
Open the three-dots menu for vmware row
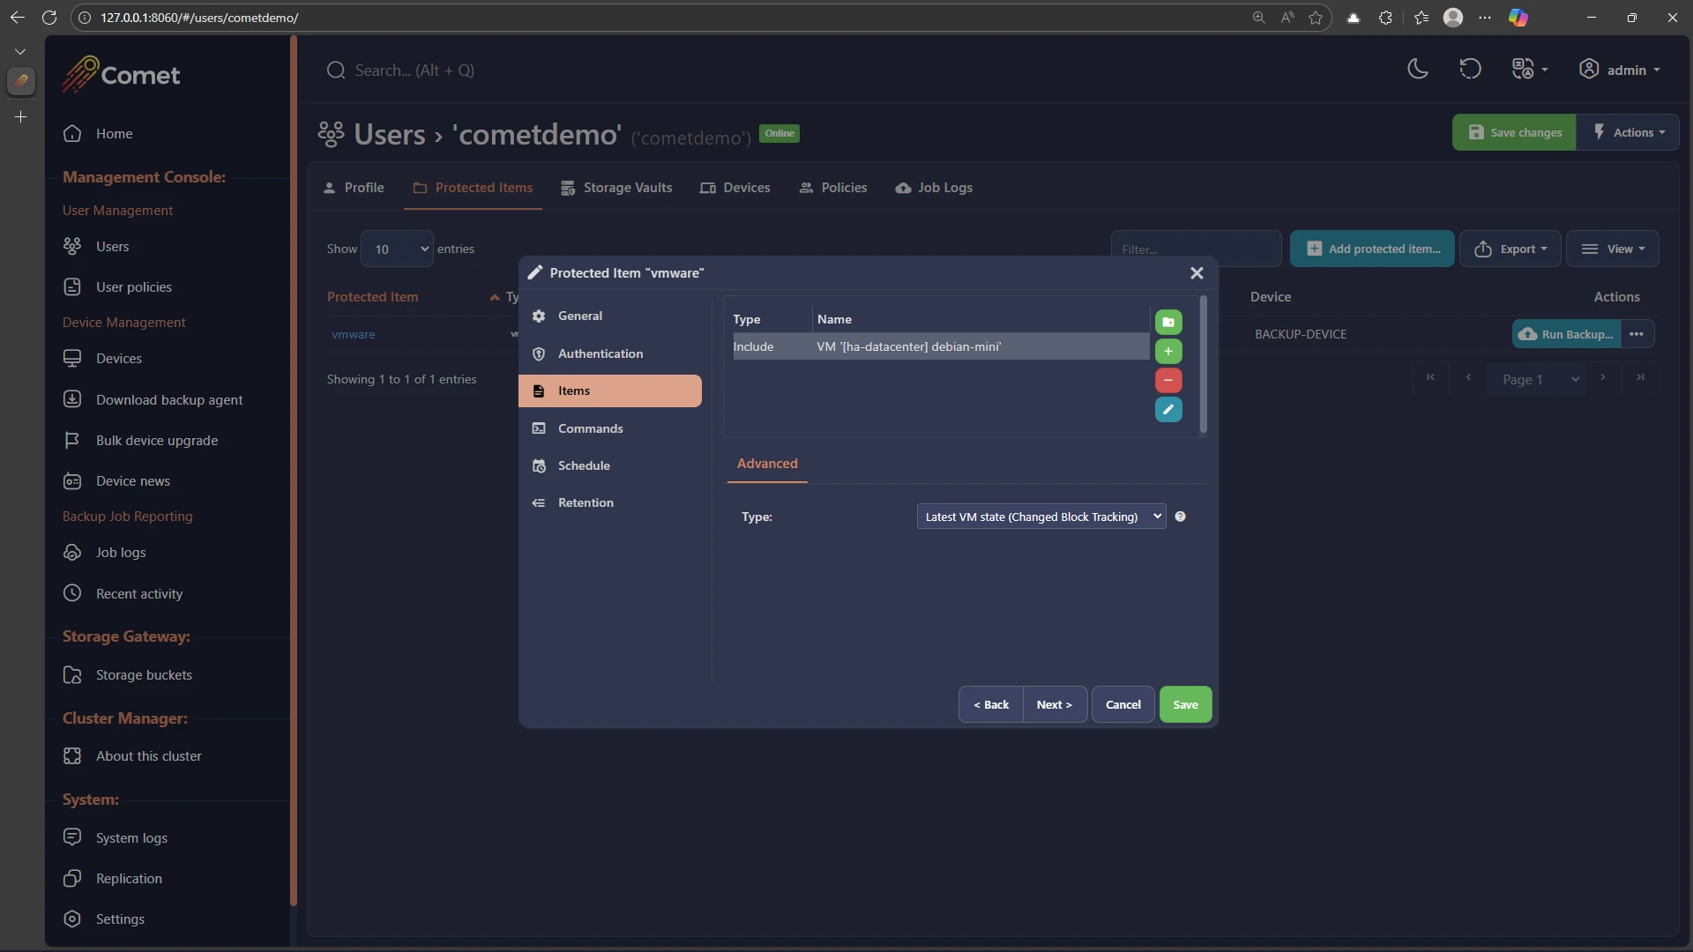pos(1637,334)
